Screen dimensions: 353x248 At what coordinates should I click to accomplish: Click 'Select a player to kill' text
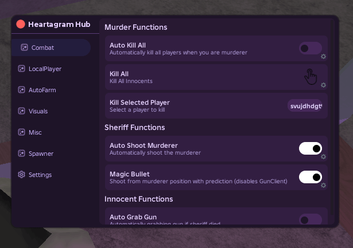[137, 110]
